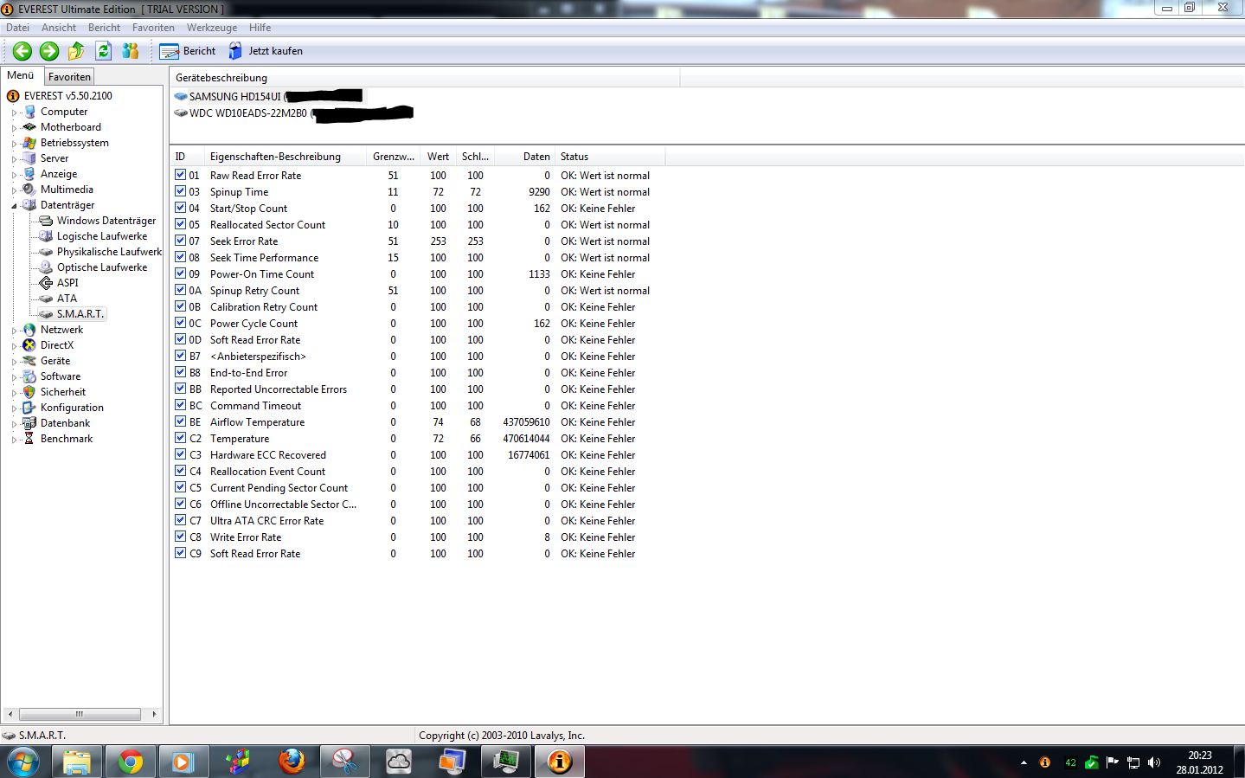Switch to the Menü tab
Screen dimensions: 1245x778
pos(21,75)
